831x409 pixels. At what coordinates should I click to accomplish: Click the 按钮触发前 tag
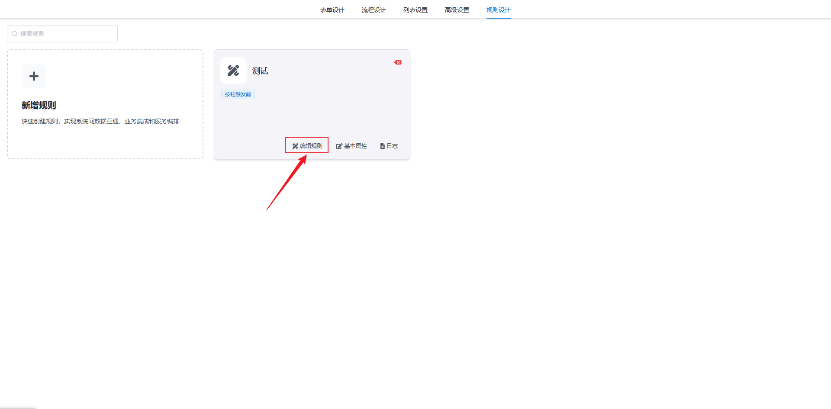[x=238, y=94]
